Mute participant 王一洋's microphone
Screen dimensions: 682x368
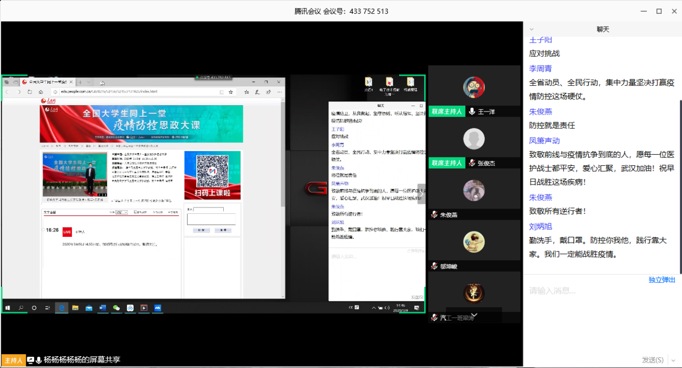[x=471, y=111]
